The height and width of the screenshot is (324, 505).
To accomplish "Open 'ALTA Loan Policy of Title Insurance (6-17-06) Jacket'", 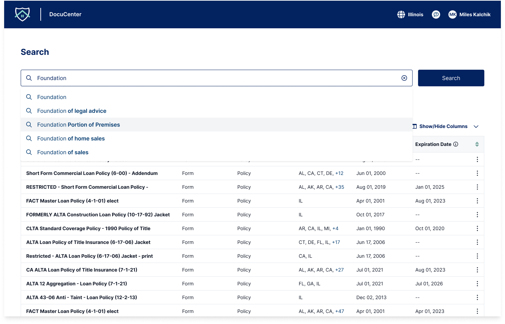I will pos(88,242).
